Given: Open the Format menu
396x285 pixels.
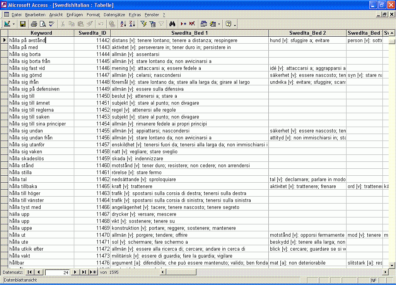Looking at the screenshot, I should [x=93, y=15].
